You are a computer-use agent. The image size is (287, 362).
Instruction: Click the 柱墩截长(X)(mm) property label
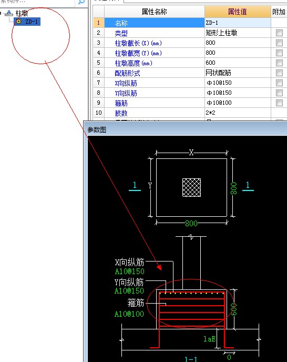[x=138, y=43]
